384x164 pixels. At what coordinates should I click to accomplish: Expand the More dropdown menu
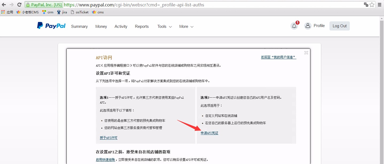click(186, 26)
